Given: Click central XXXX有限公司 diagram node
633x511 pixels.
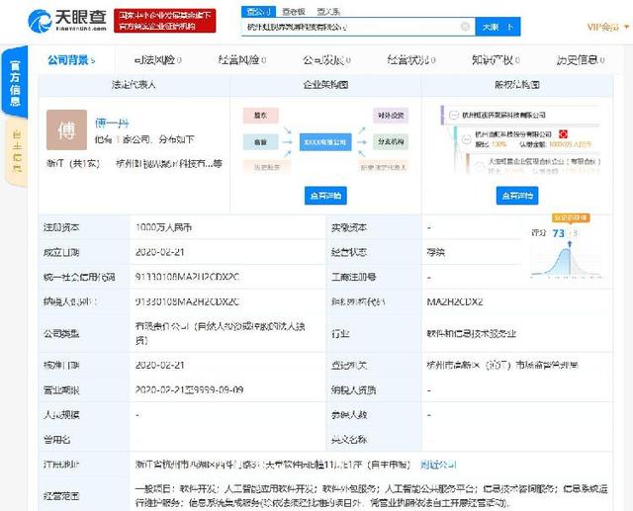Looking at the screenshot, I should (x=325, y=142).
